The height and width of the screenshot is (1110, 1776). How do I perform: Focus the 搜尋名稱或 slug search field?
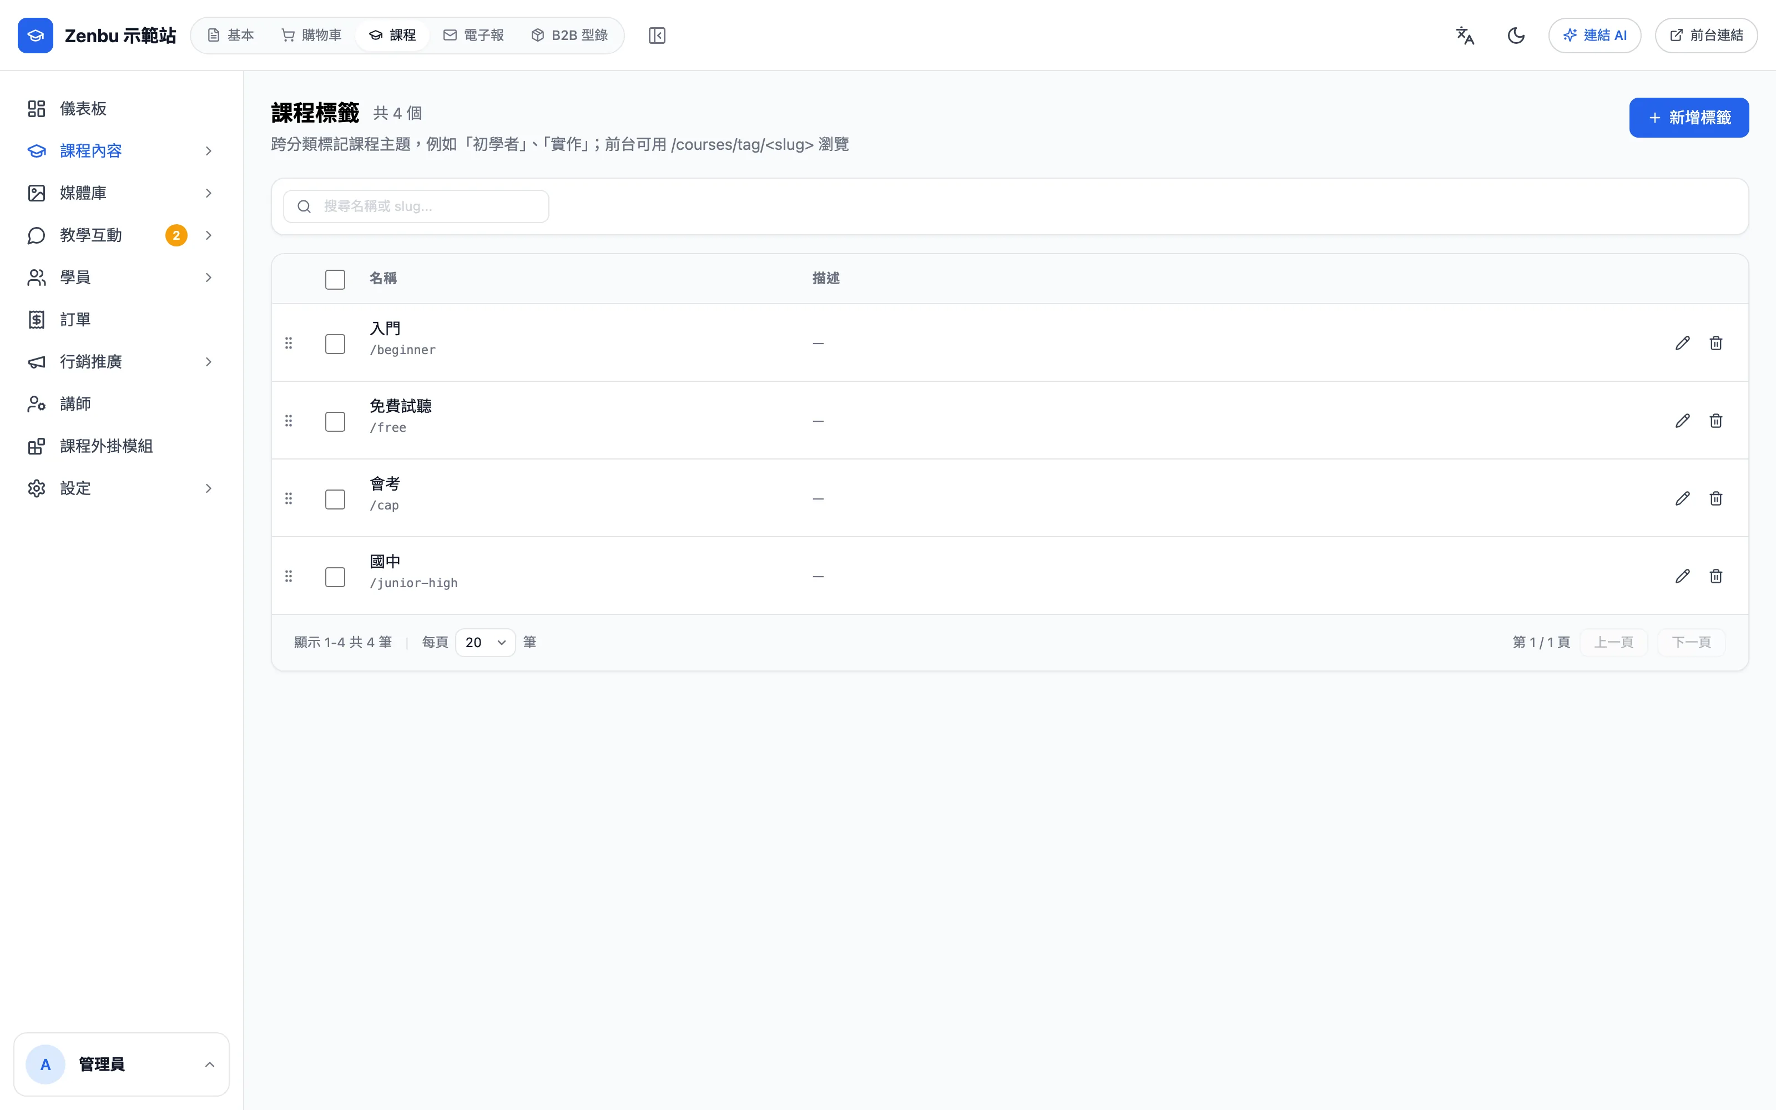click(416, 206)
